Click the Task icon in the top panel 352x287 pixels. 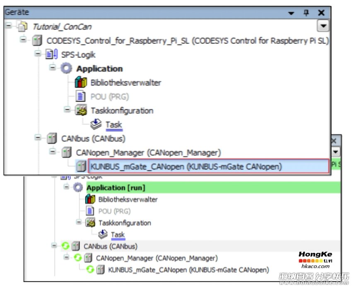pos(96,124)
